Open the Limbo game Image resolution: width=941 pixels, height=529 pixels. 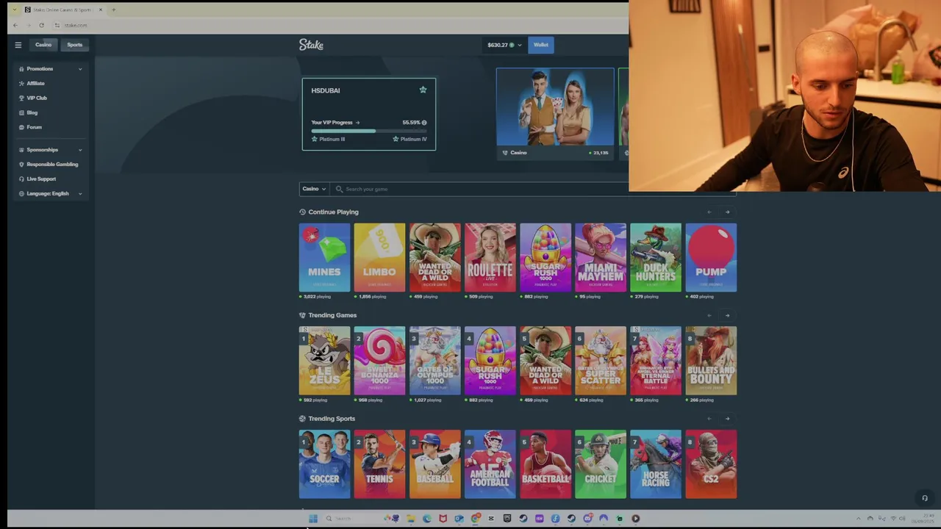point(379,258)
